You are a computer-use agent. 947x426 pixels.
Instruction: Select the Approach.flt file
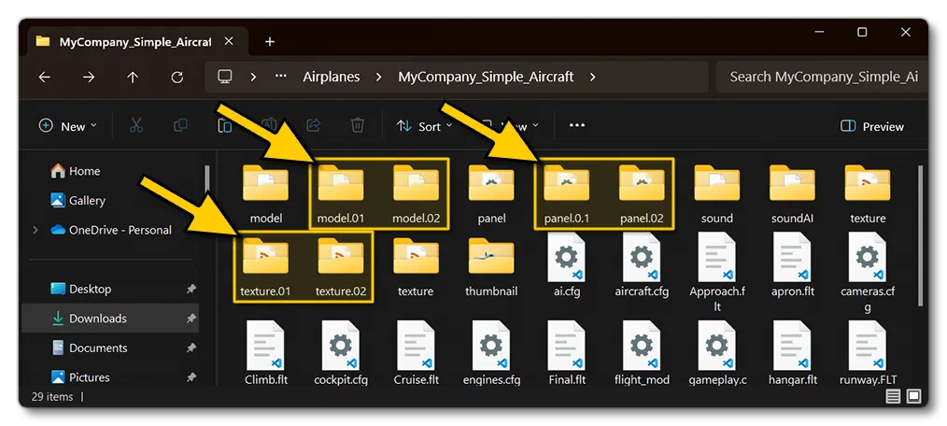pyautogui.click(x=717, y=273)
